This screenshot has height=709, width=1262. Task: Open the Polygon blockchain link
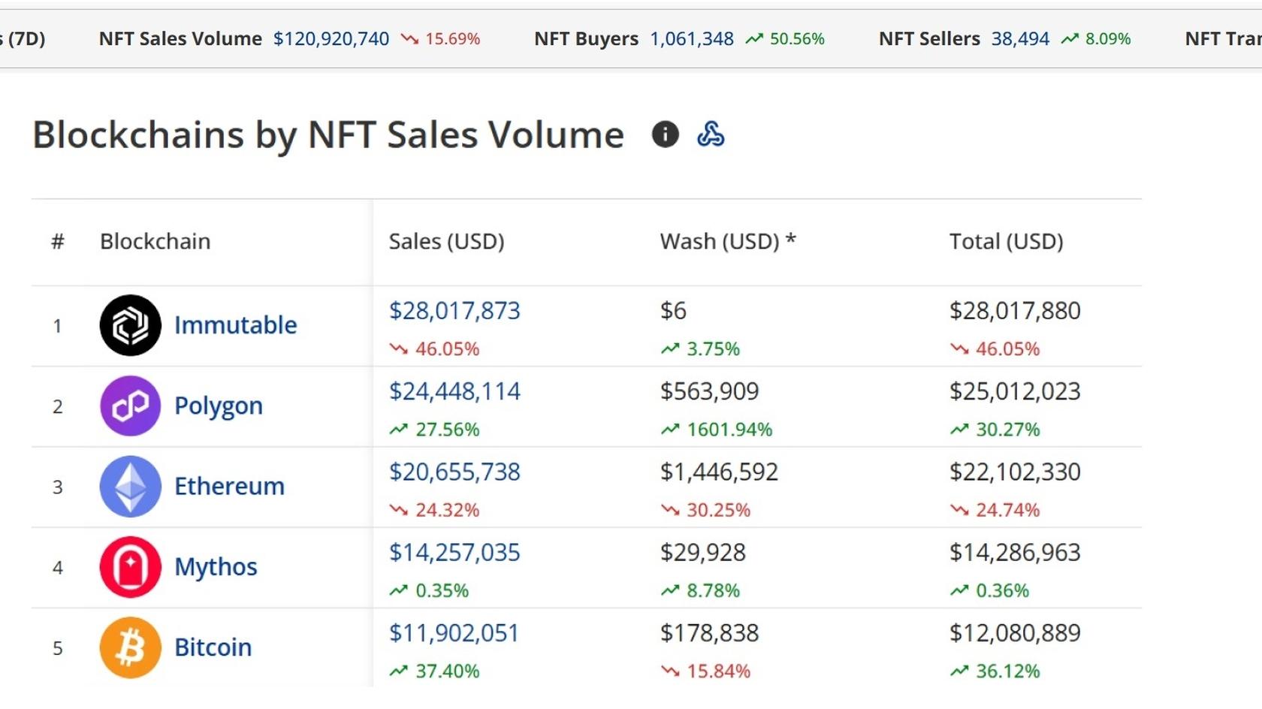tap(219, 406)
